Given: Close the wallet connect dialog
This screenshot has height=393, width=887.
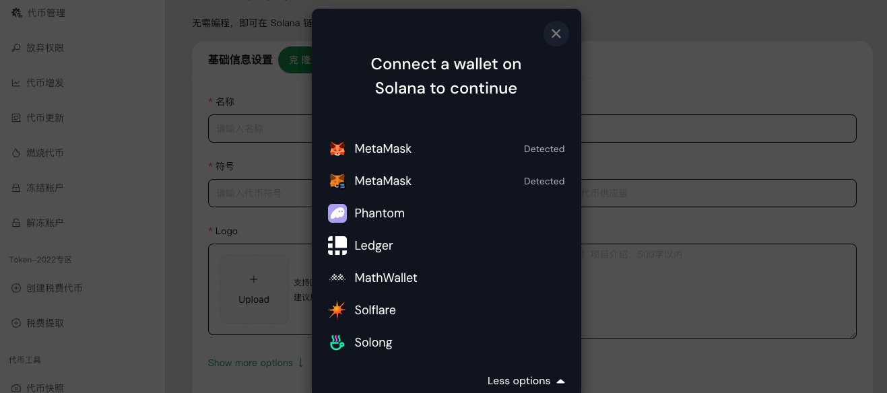Looking at the screenshot, I should tap(556, 34).
